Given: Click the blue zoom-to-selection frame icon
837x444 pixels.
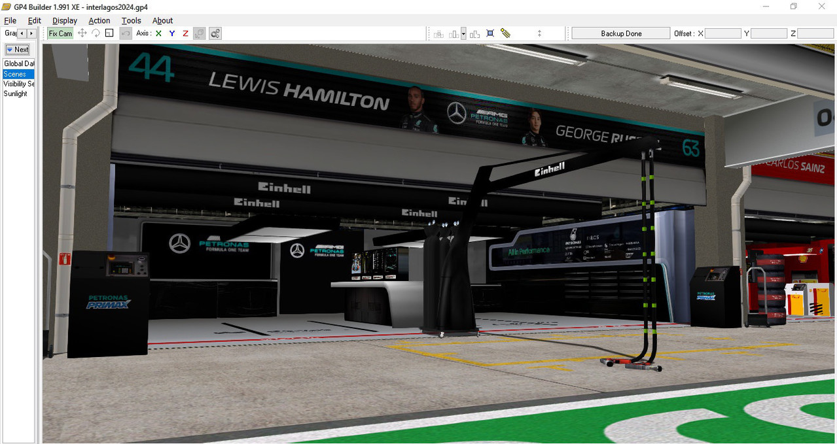Looking at the screenshot, I should (x=490, y=33).
